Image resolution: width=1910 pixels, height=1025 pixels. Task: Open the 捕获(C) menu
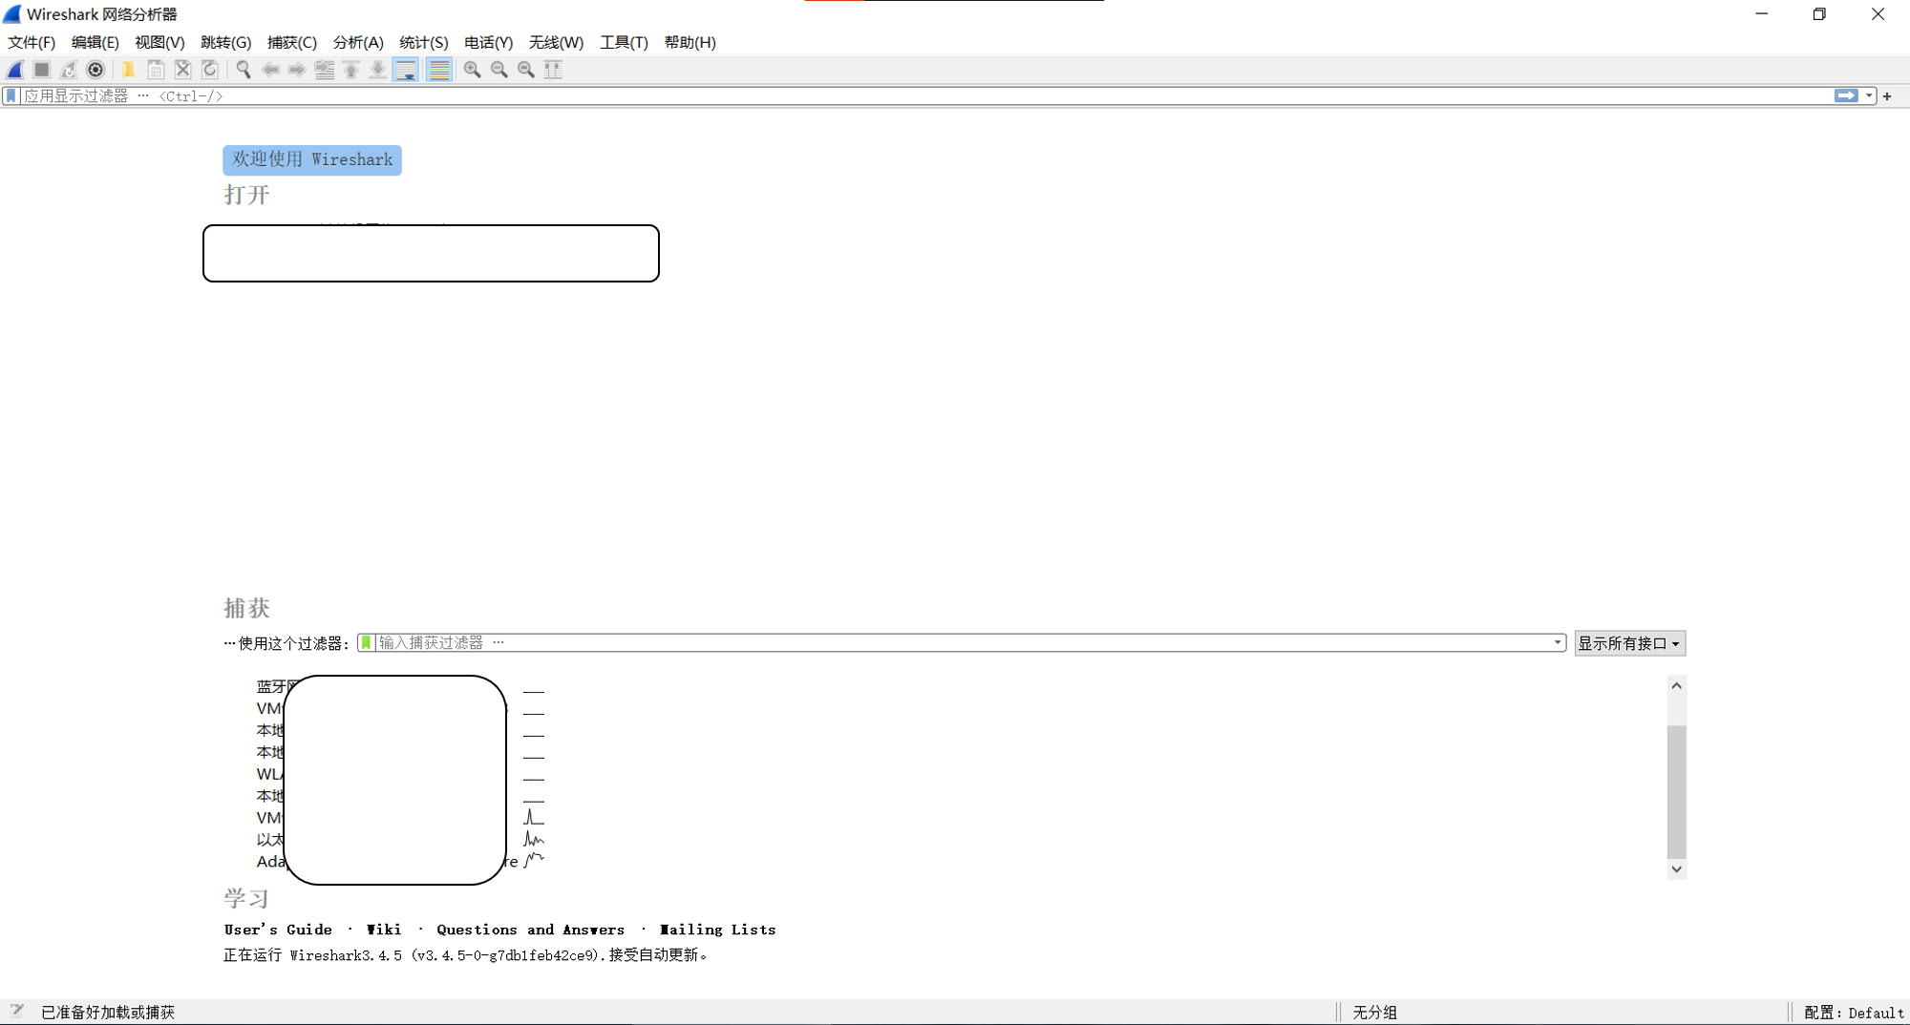[x=291, y=42]
